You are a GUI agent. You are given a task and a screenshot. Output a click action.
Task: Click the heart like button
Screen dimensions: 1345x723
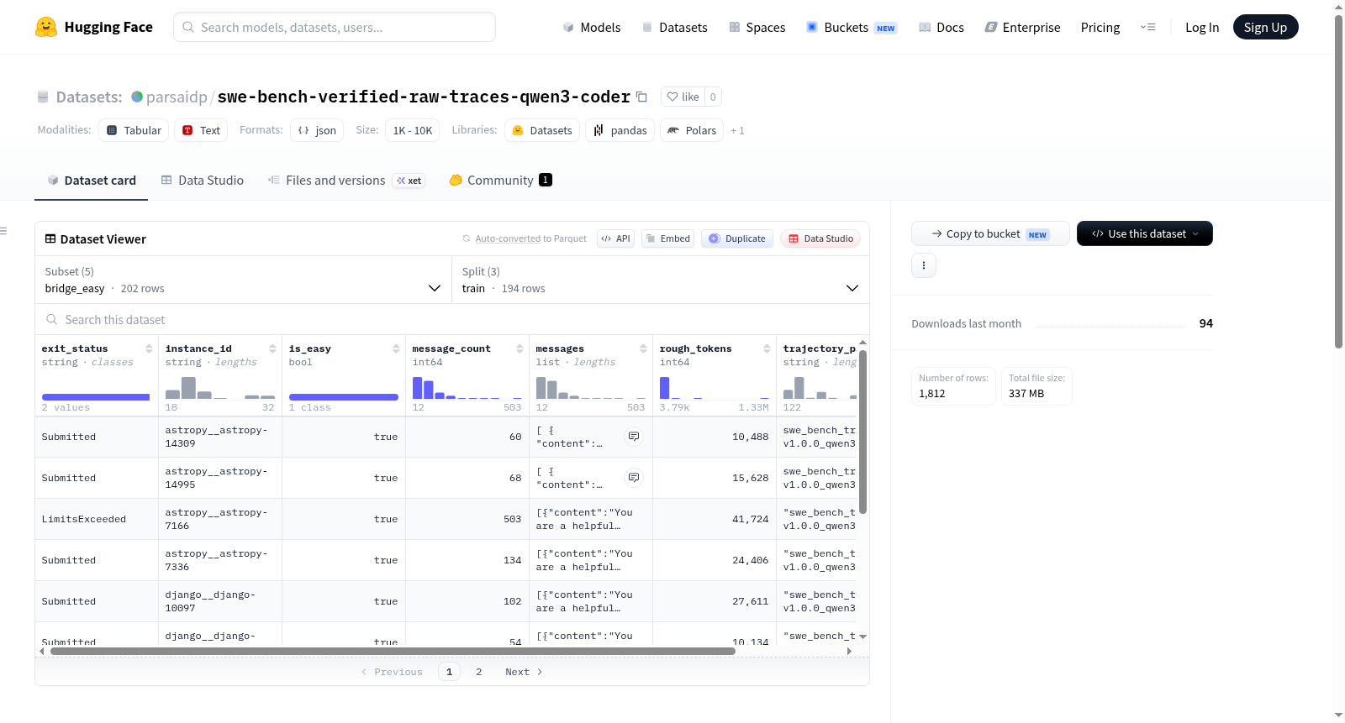coord(683,97)
